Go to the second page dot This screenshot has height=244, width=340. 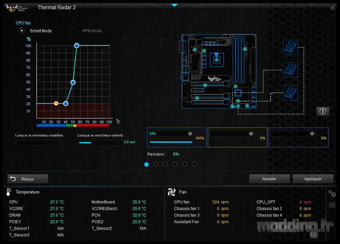tap(156, 165)
